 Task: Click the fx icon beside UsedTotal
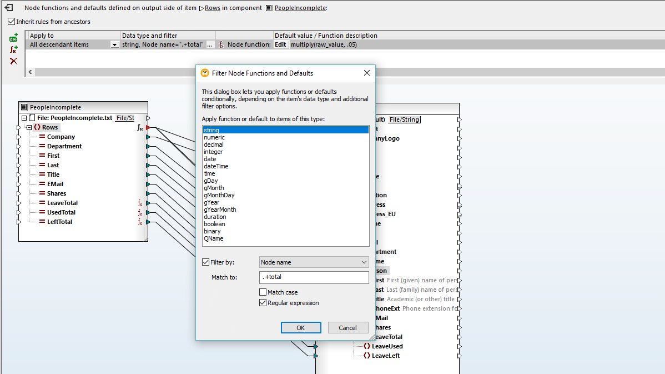(140, 212)
